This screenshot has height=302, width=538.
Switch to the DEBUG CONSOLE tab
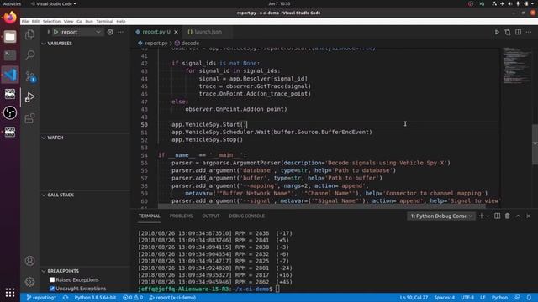coord(246,216)
